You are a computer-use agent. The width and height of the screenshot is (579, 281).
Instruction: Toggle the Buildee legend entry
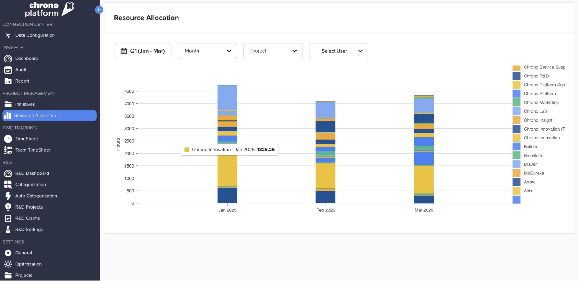[531, 147]
